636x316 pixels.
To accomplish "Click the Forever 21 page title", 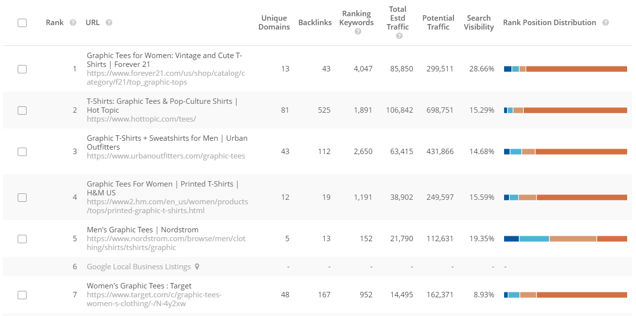I will coord(164,60).
